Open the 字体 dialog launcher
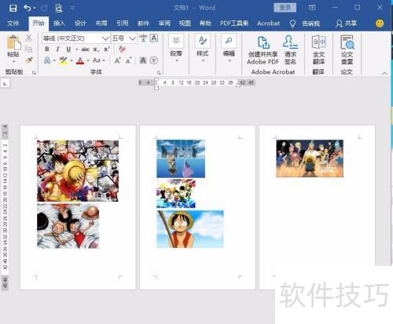The image size is (393, 324). [x=159, y=73]
